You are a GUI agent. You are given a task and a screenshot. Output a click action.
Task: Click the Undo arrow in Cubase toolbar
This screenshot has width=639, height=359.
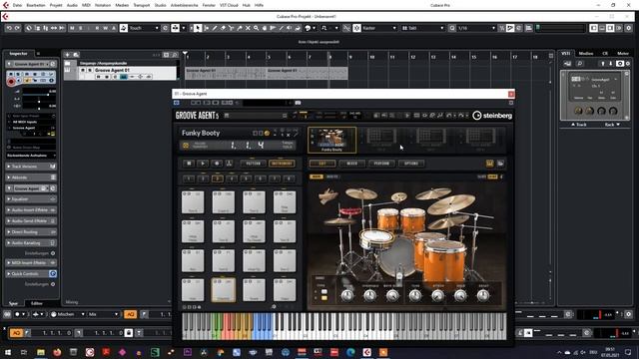point(9,28)
